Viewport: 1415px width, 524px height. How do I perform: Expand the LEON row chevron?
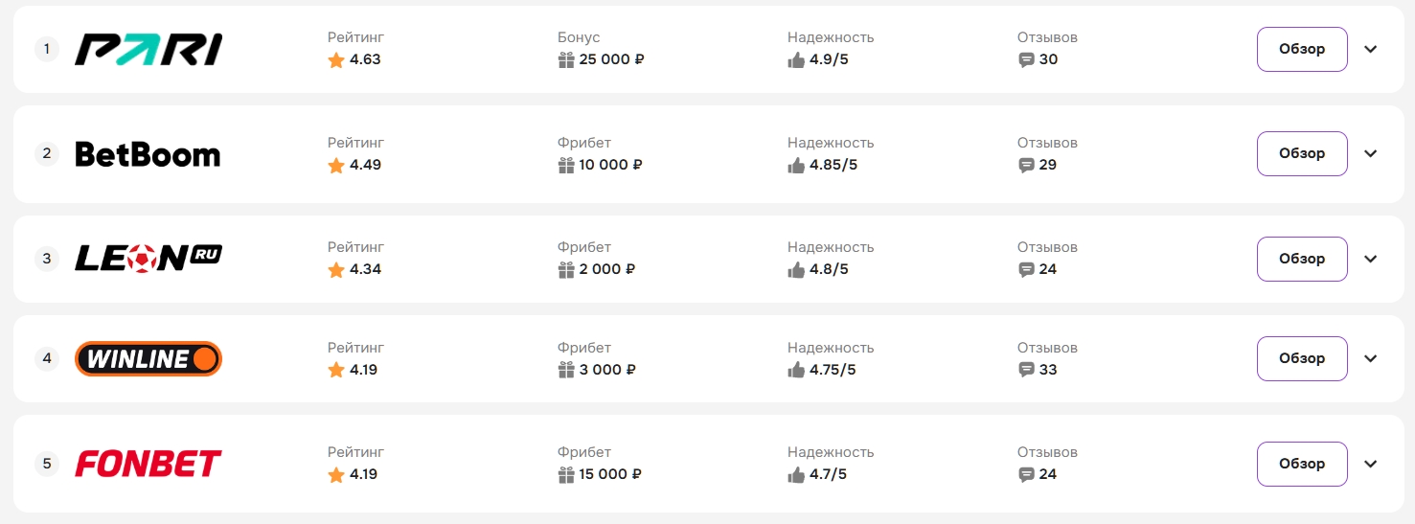[1371, 259]
